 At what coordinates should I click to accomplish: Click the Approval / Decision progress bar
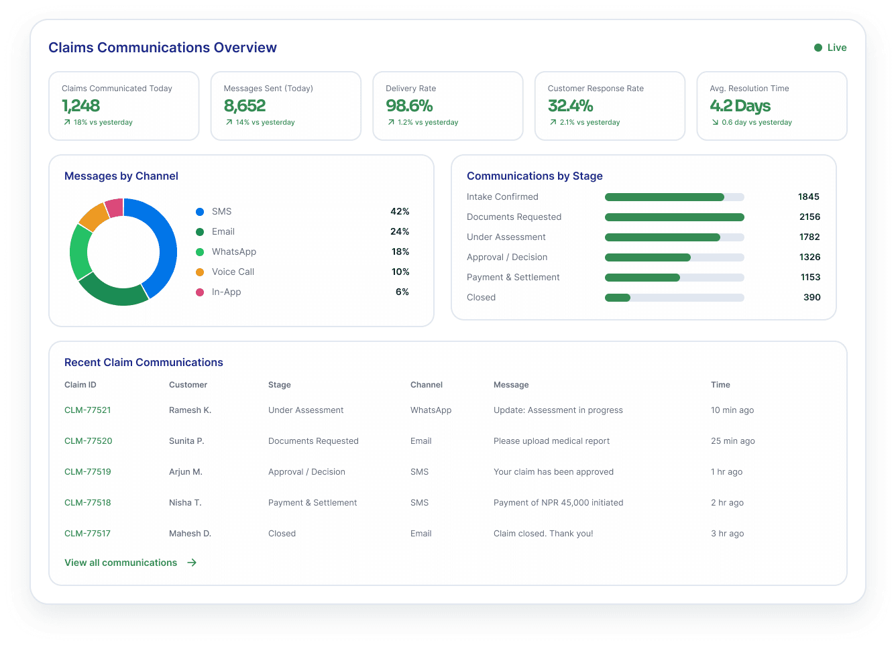(x=675, y=257)
